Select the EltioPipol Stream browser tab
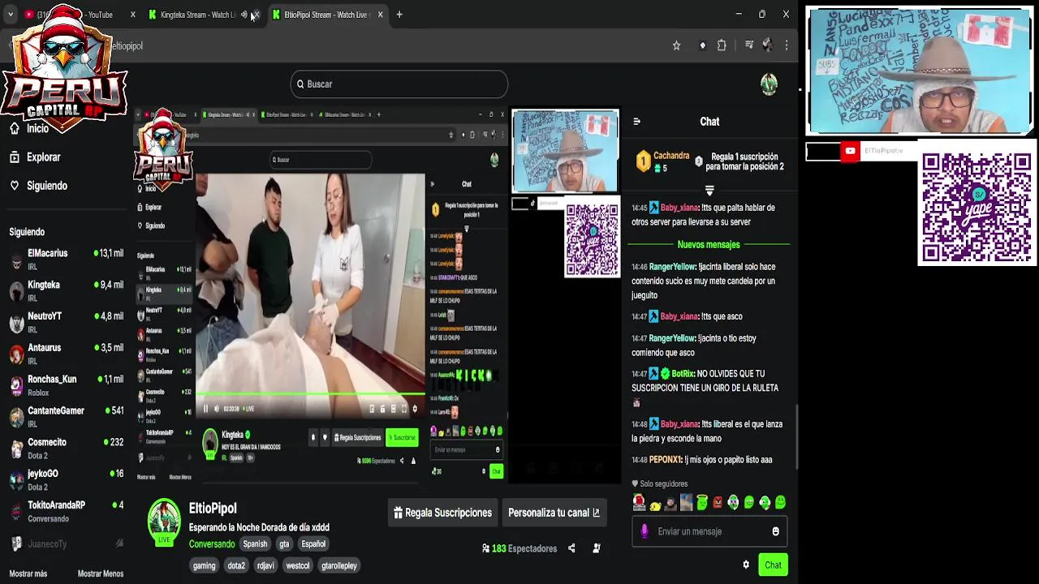The width and height of the screenshot is (1039, 584). pos(327,15)
